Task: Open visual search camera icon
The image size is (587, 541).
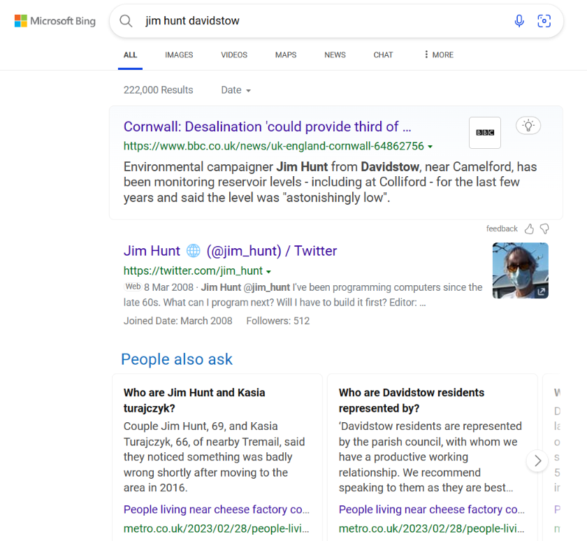Action: [x=544, y=21]
